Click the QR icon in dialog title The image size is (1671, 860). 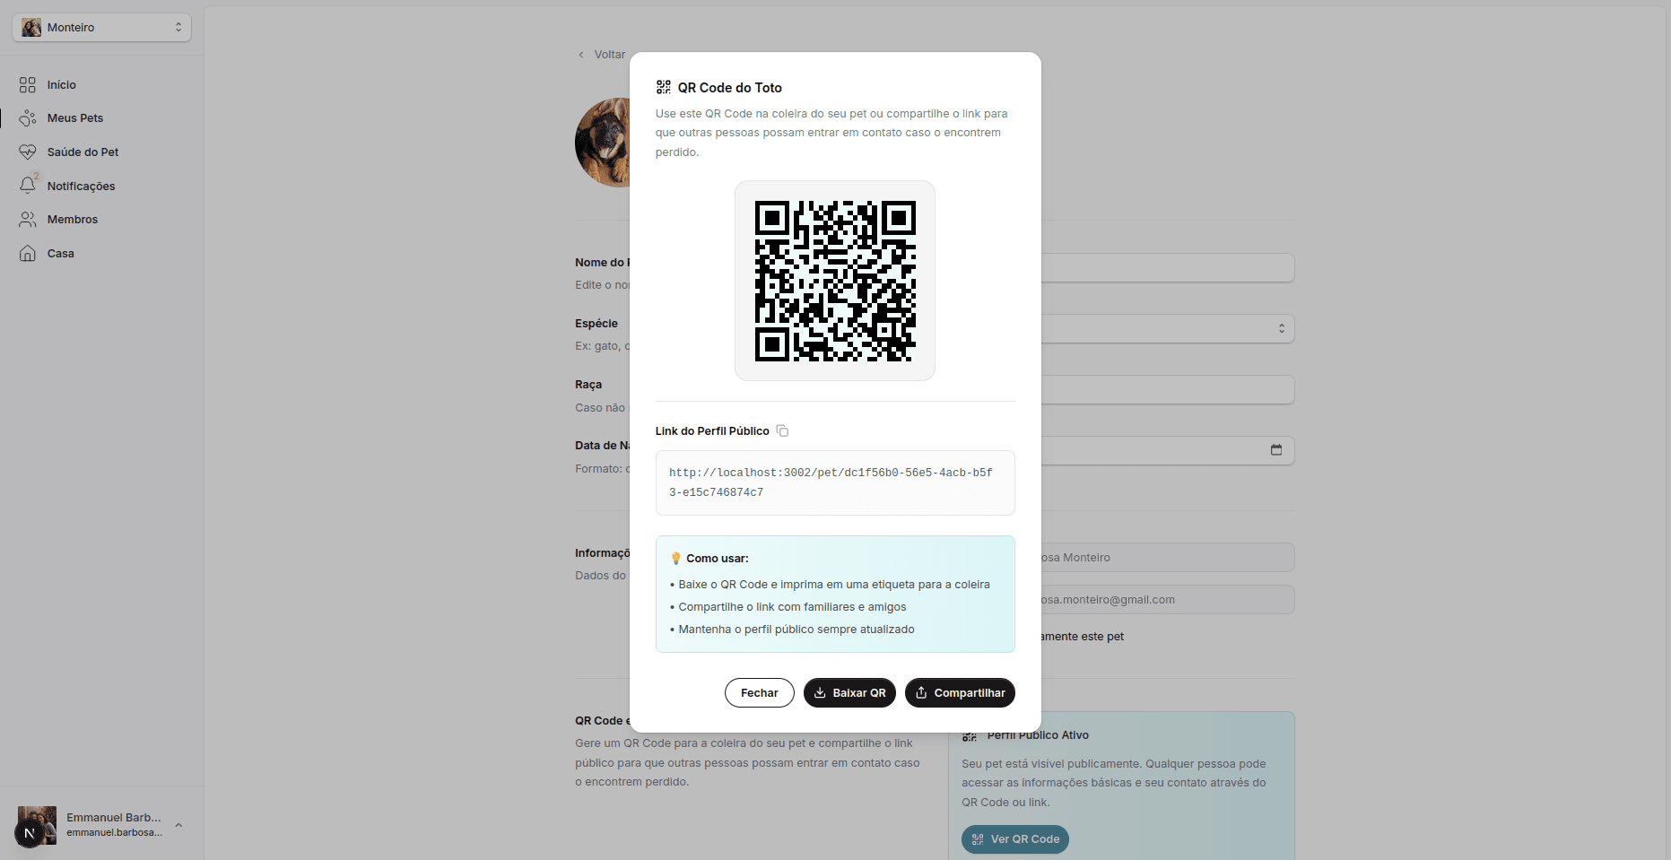pos(664,87)
